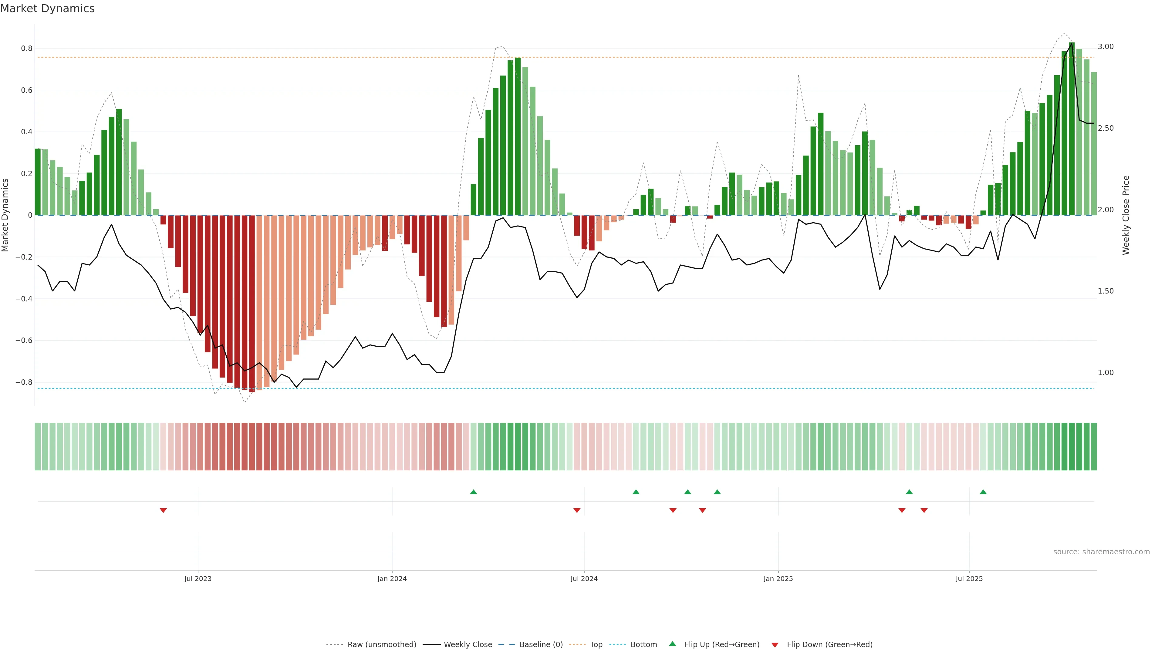The height and width of the screenshot is (655, 1165).
Task: Click the black Weekly Close line sample in legend
Action: (x=431, y=645)
